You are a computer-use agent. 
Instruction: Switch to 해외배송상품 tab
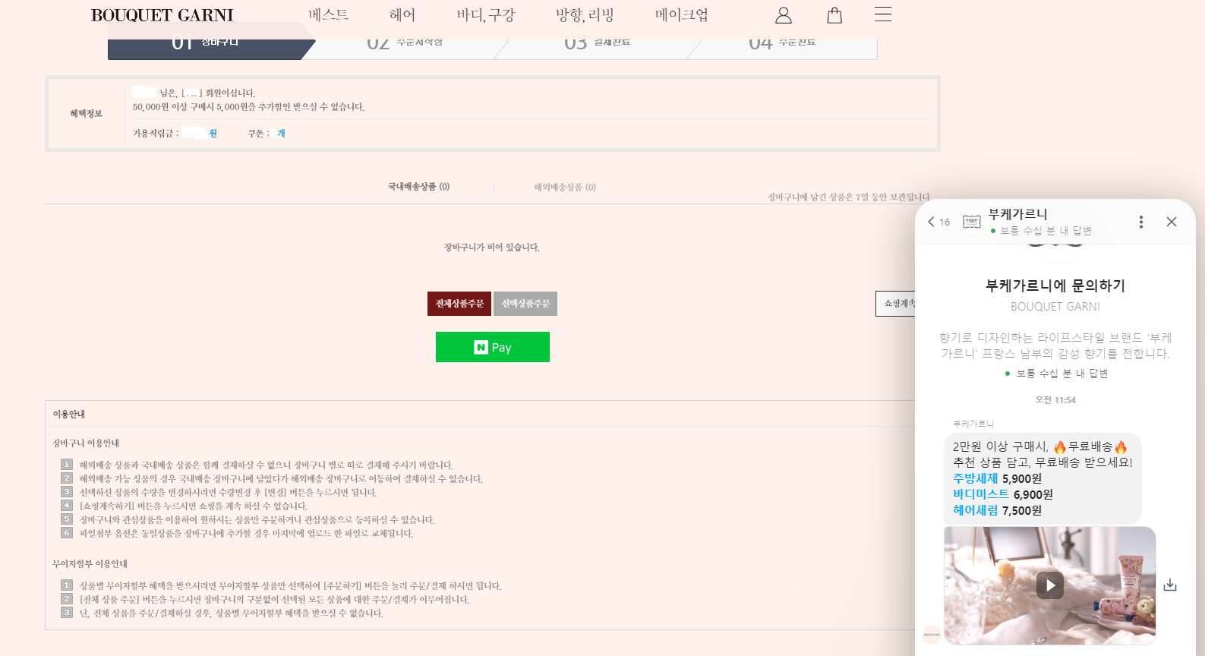(564, 188)
